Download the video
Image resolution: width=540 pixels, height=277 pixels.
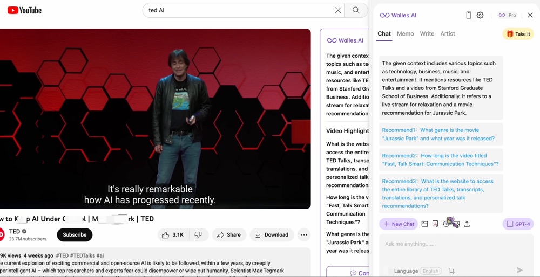click(x=272, y=235)
